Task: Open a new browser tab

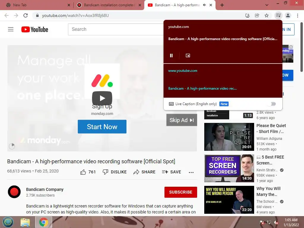Action: 222,5
